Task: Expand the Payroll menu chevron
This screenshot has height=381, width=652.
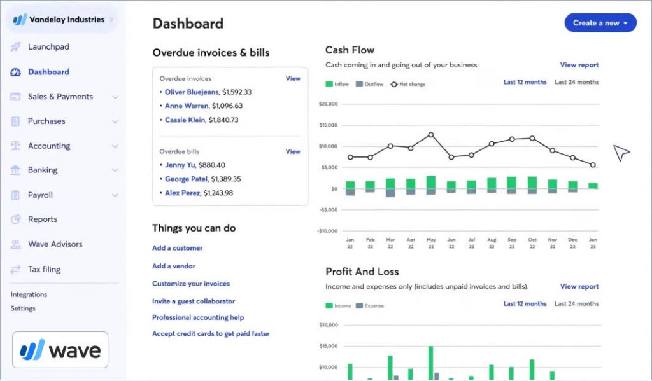Action: [x=115, y=195]
